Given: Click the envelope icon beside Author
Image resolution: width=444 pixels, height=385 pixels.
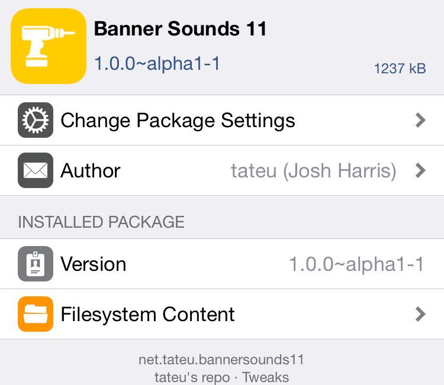Looking at the screenshot, I should pyautogui.click(x=36, y=171).
